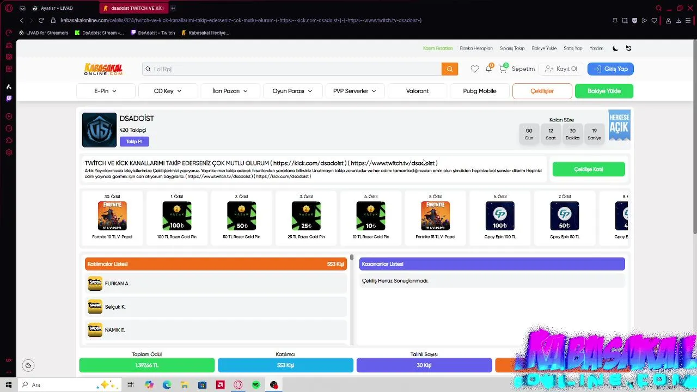
Task: Click the Bakiye Yükle top link
Action: pyautogui.click(x=544, y=48)
